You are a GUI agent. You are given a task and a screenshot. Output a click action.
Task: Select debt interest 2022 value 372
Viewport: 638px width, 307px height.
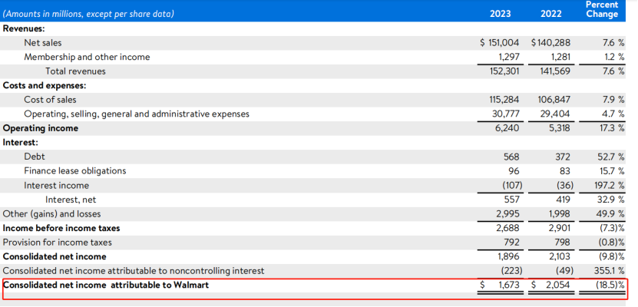point(563,157)
